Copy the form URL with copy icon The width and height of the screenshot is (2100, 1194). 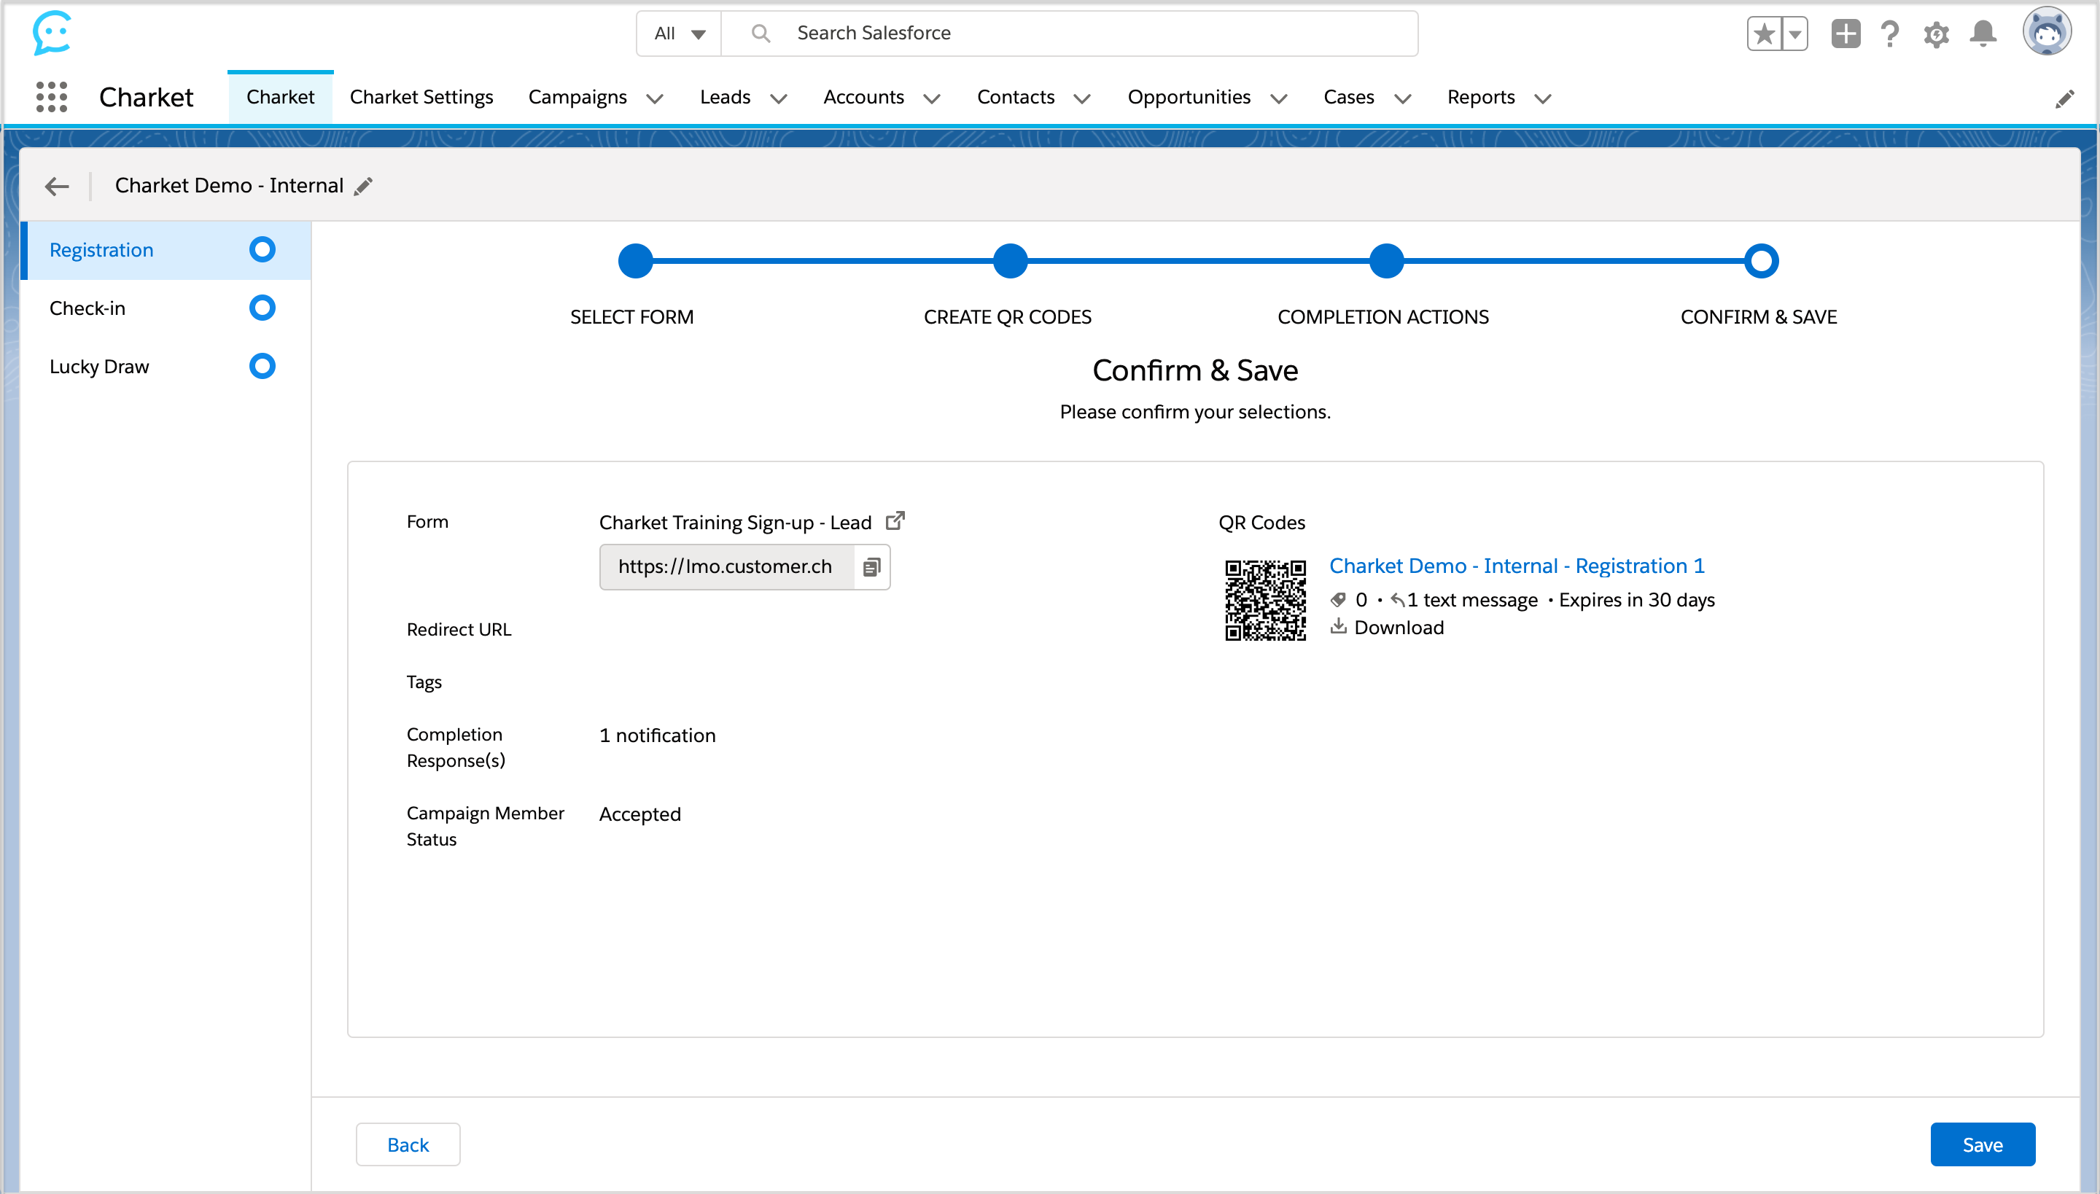871,566
